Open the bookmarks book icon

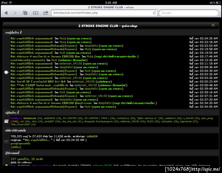pyautogui.click(x=36, y=13)
